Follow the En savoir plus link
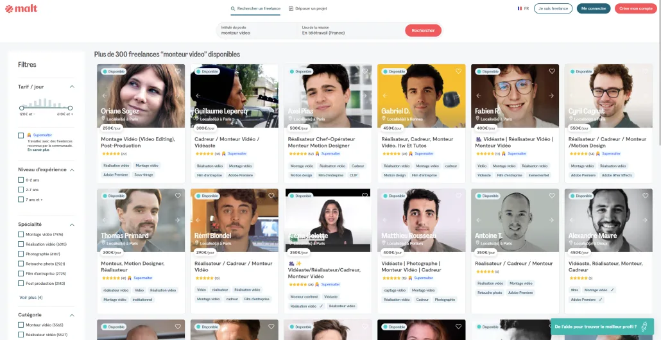 pos(39,149)
